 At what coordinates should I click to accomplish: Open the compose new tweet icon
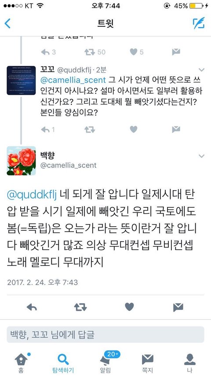coord(199,23)
